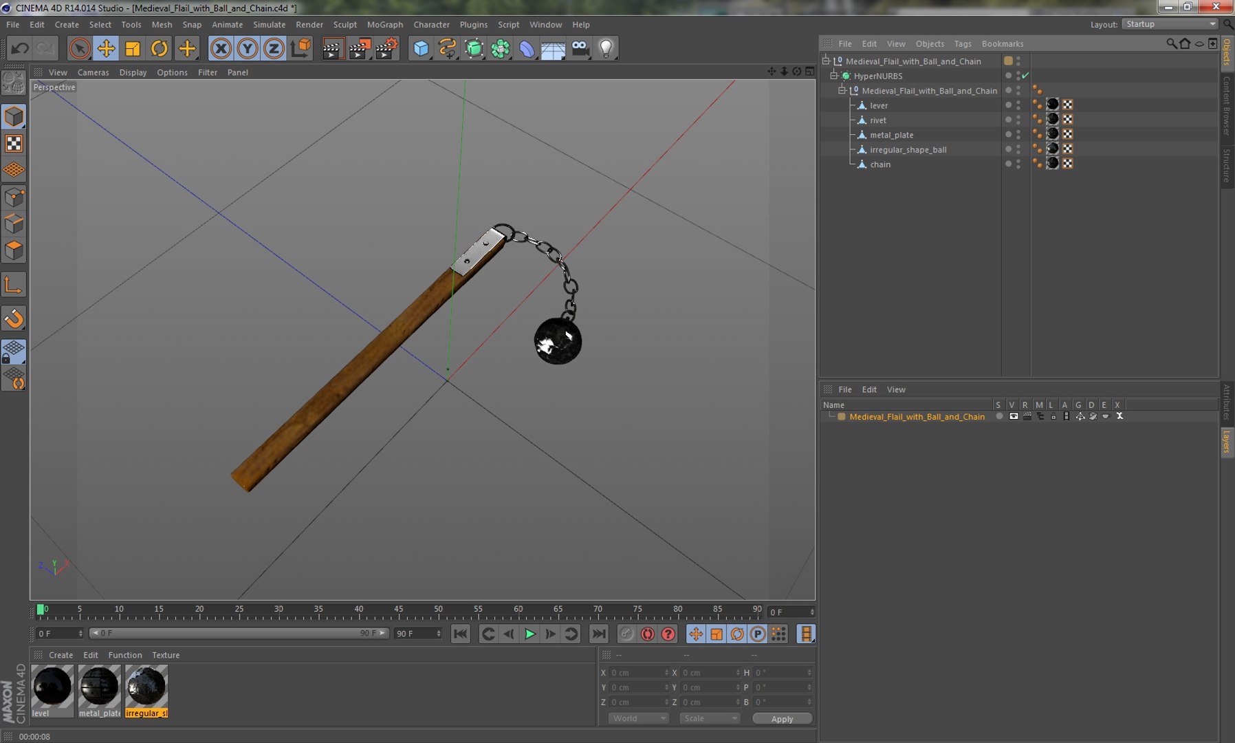1235x743 pixels.
Task: Toggle X axis lock
Action: (x=221, y=48)
